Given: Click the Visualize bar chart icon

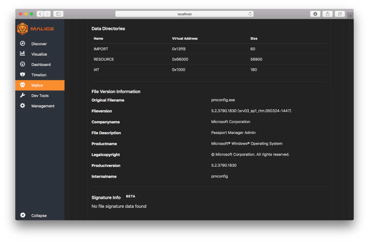Looking at the screenshot, I should [23, 54].
